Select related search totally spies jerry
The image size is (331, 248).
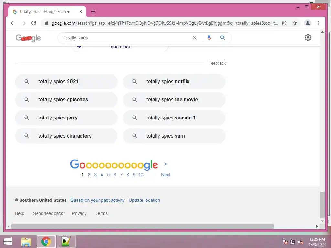pyautogui.click(x=66, y=118)
